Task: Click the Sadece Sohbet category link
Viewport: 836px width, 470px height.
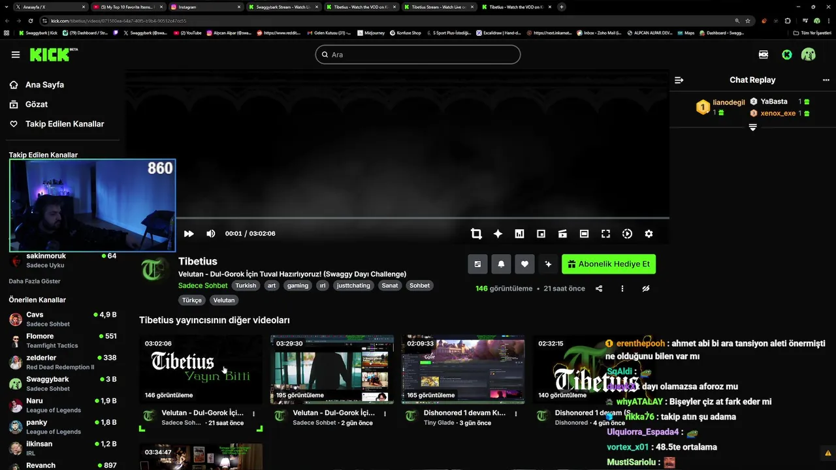Action: coord(203,285)
